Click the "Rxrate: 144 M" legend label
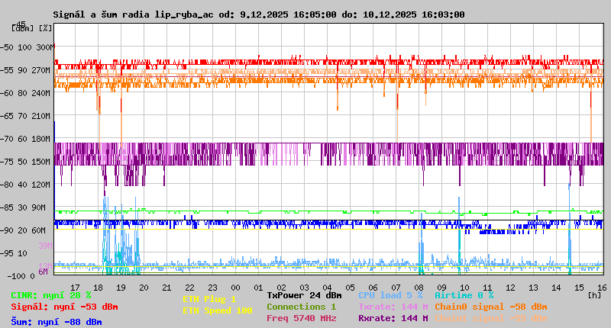The height and width of the screenshot is (328, 611). (x=393, y=318)
